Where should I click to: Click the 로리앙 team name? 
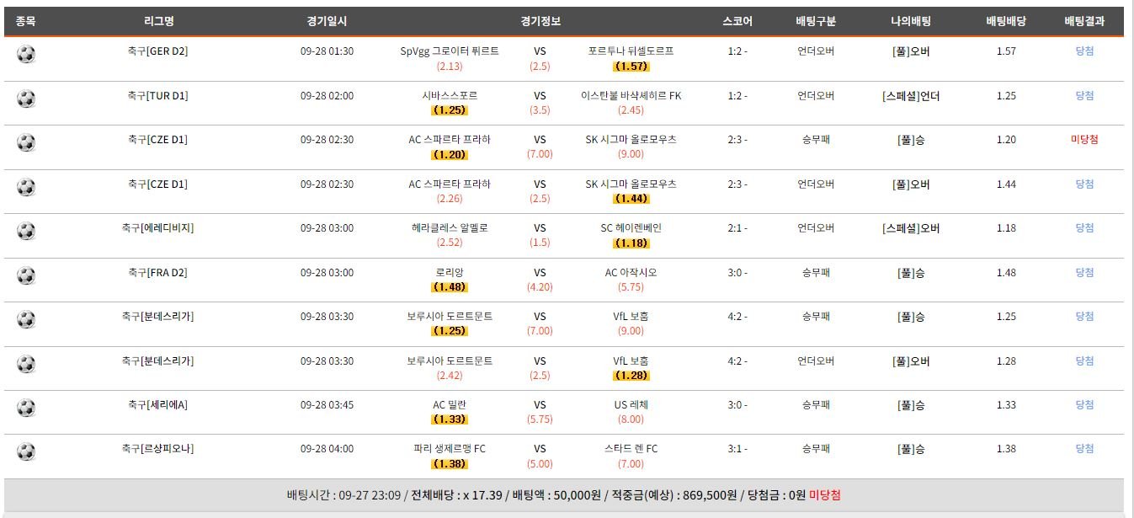pyautogui.click(x=450, y=273)
